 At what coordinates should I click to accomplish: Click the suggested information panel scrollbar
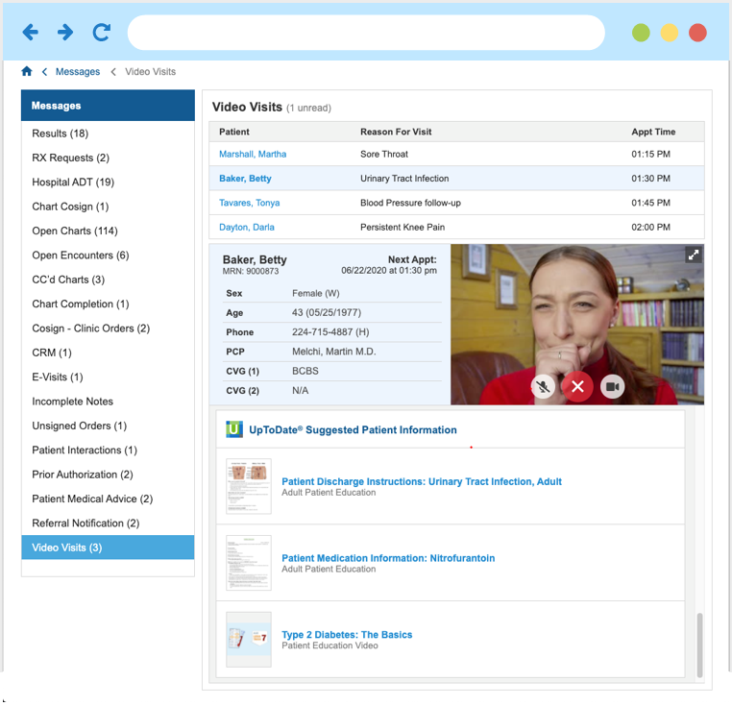699,645
